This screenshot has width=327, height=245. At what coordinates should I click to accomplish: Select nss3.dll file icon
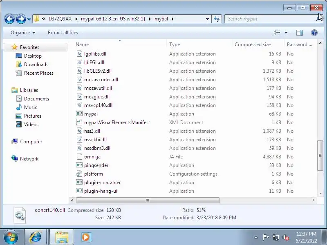click(x=79, y=131)
